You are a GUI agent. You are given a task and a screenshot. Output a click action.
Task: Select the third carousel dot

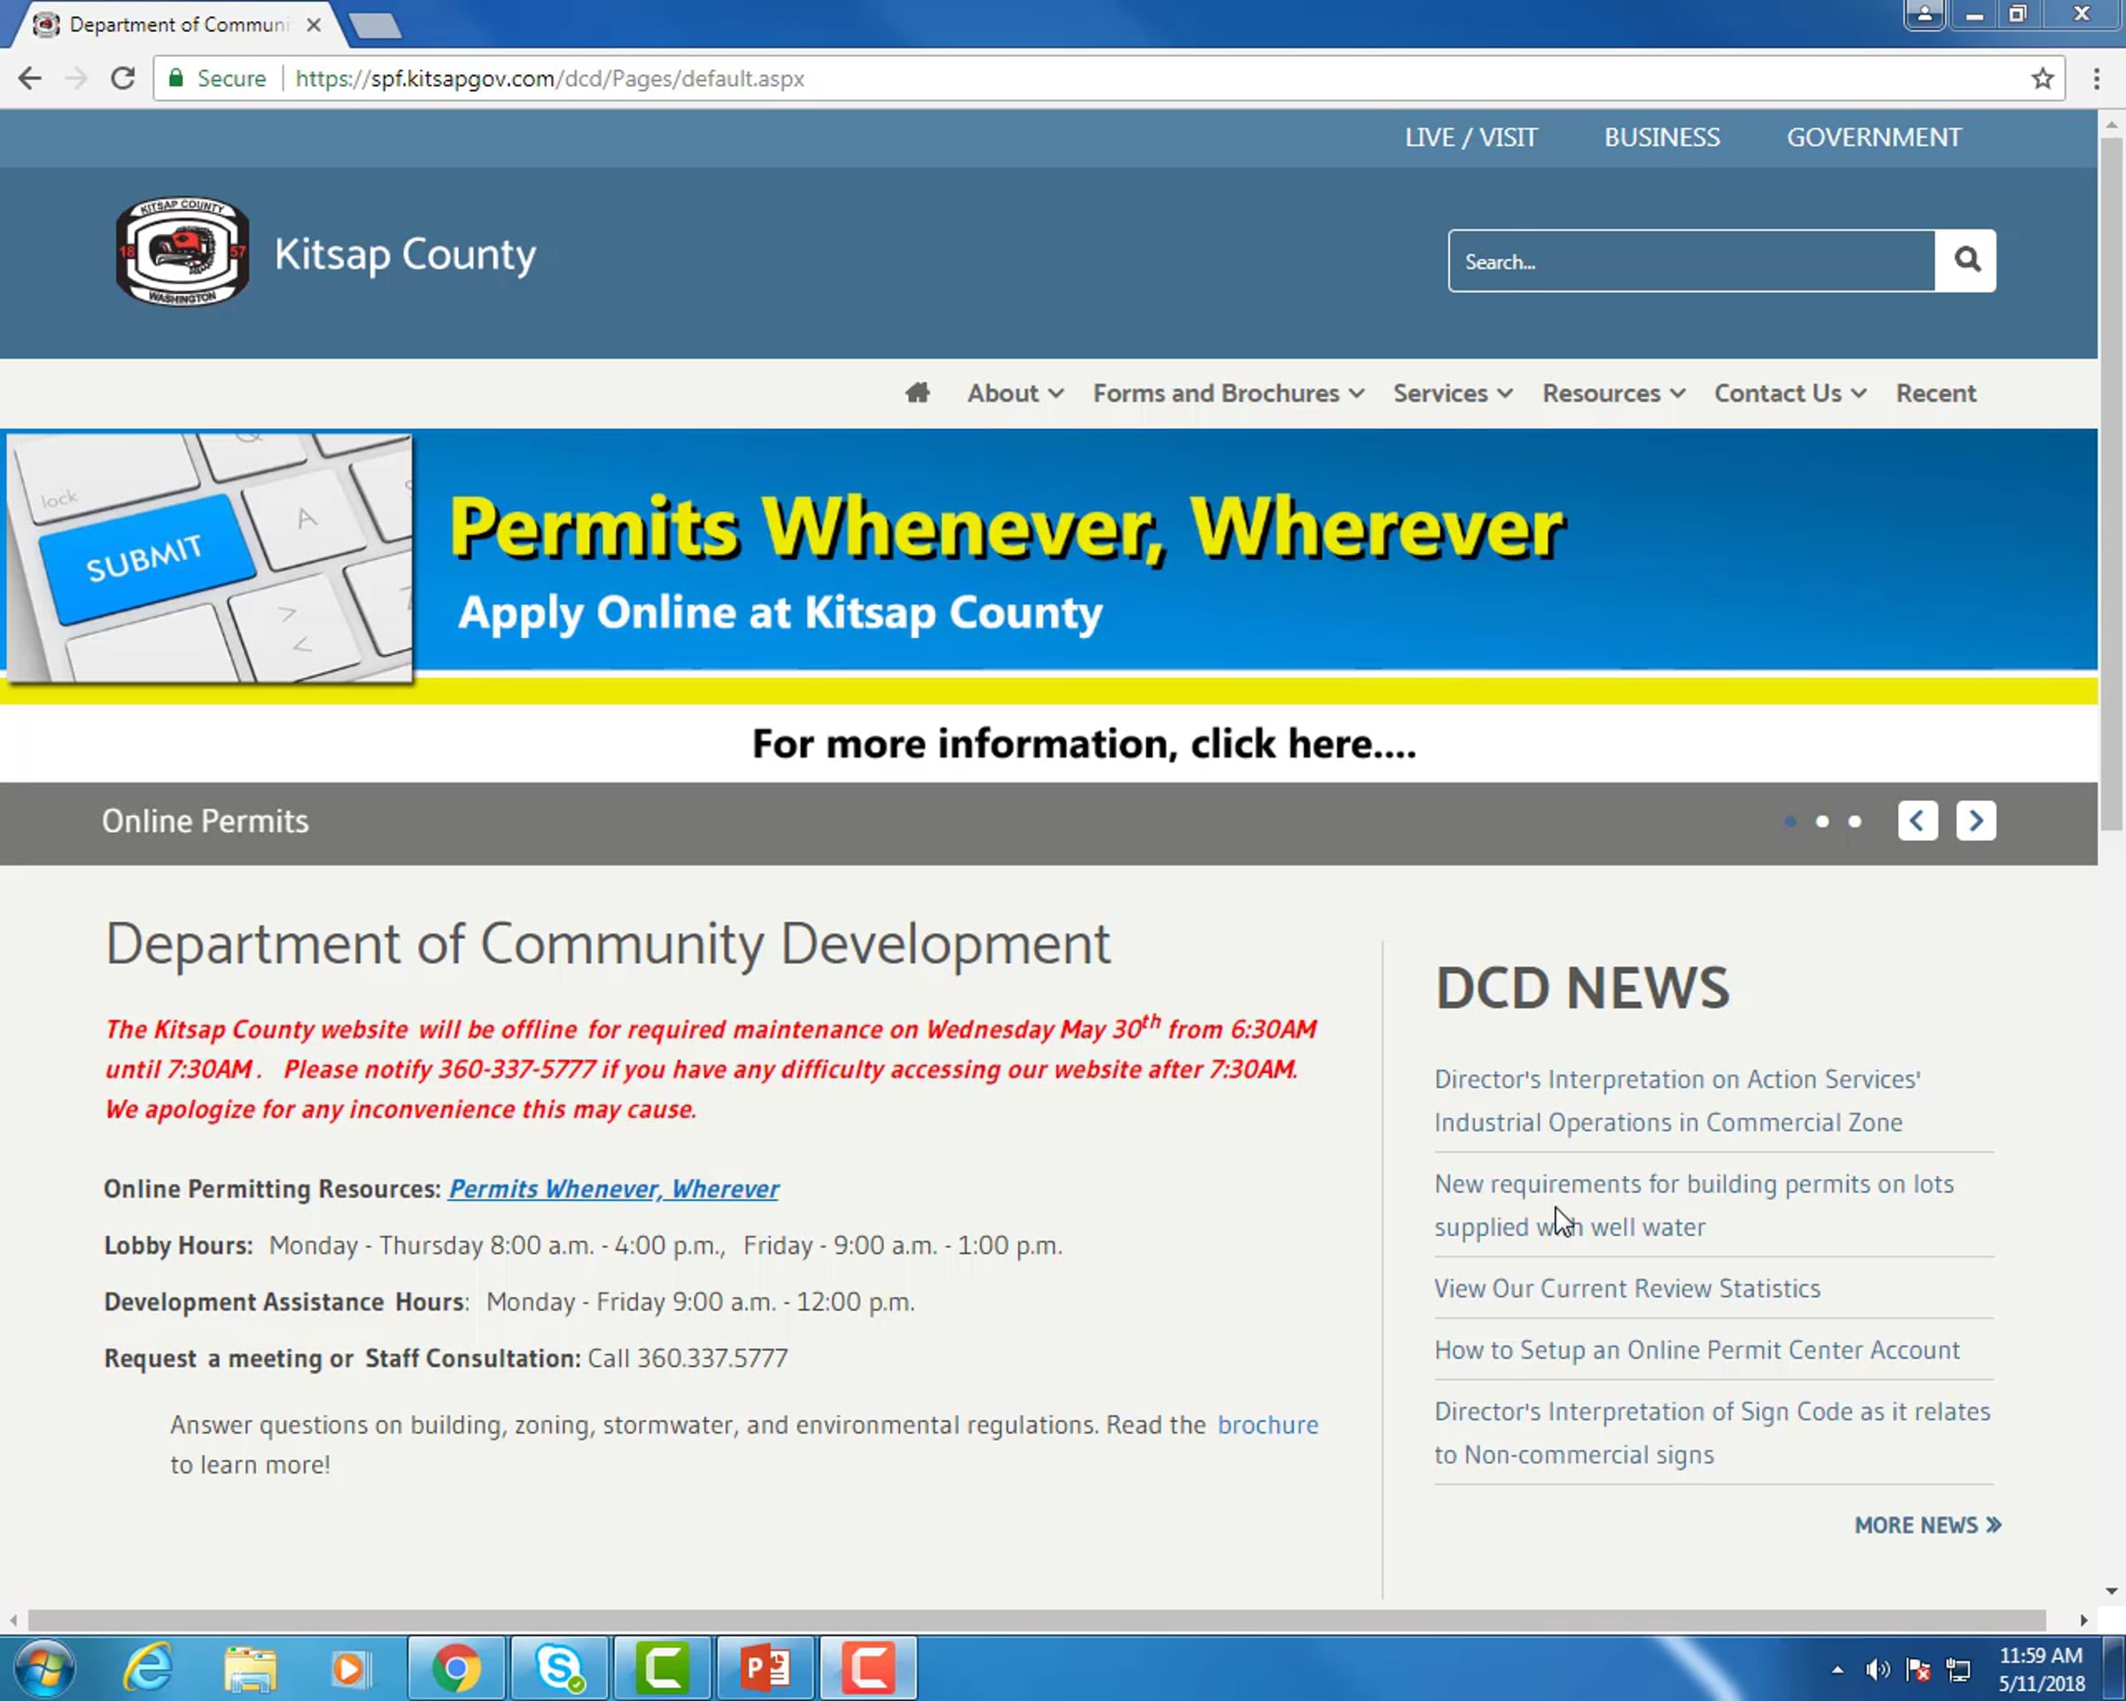tap(1855, 821)
